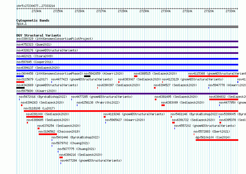Click nsv6376254 (Sedlazeck2020) label
The height and width of the screenshot is (174, 246).
click(x=59, y=126)
